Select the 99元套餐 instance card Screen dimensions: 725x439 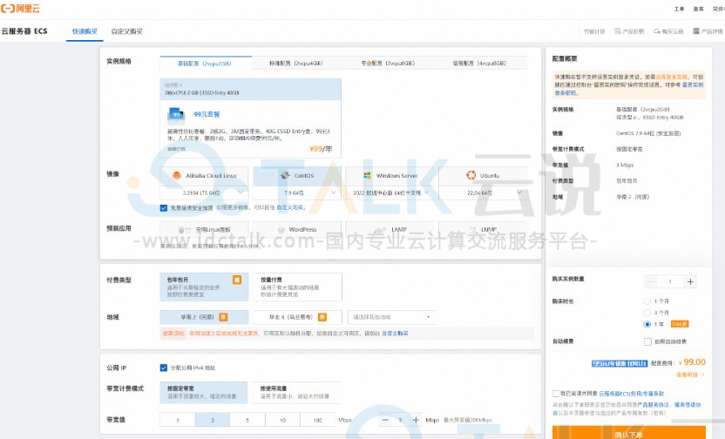pyautogui.click(x=251, y=118)
